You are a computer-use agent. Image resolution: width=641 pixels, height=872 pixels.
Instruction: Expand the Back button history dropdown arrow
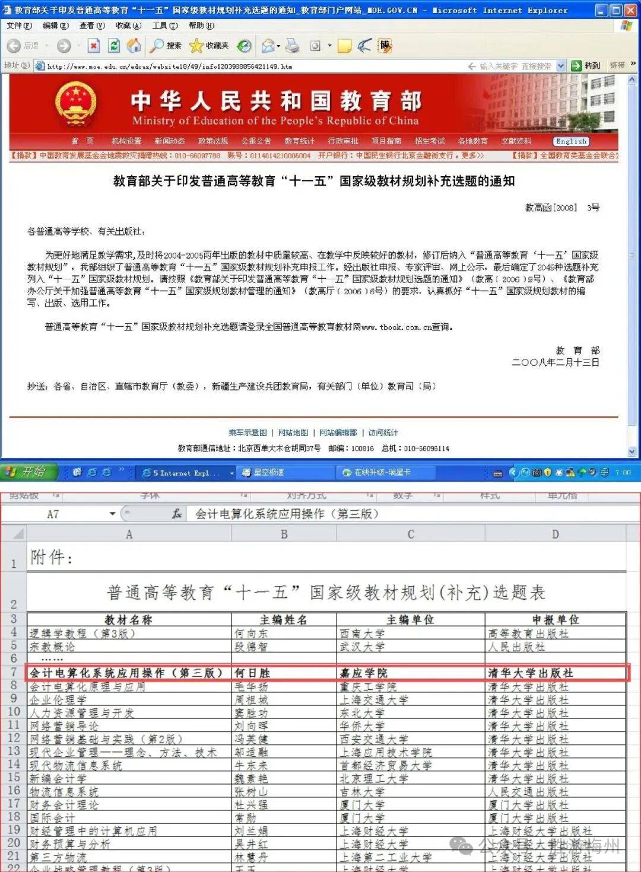tap(47, 46)
